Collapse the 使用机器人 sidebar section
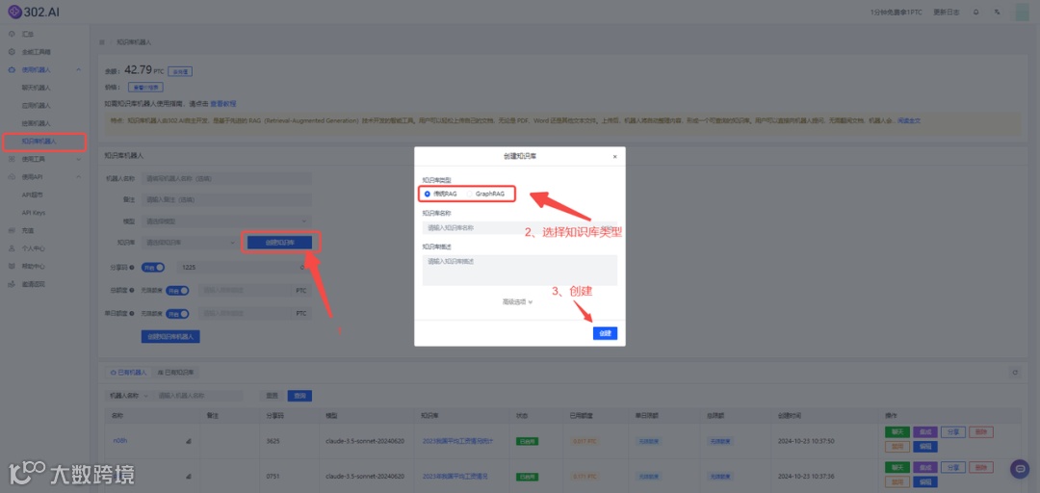This screenshot has width=1040, height=493. tap(44, 69)
